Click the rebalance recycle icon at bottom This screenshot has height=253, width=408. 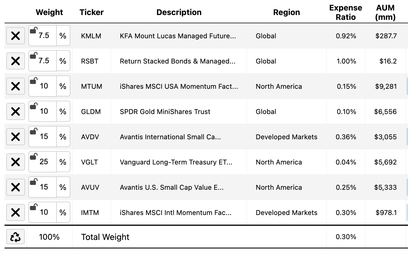coord(16,237)
